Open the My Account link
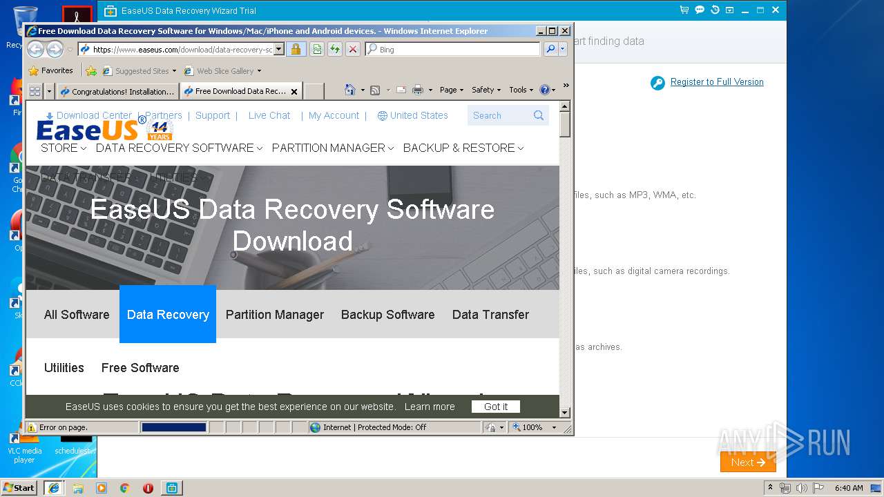 [x=334, y=115]
